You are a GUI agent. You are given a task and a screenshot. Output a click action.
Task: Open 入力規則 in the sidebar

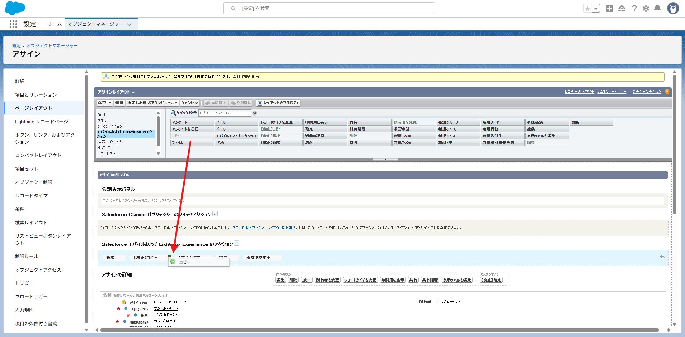pos(24,310)
